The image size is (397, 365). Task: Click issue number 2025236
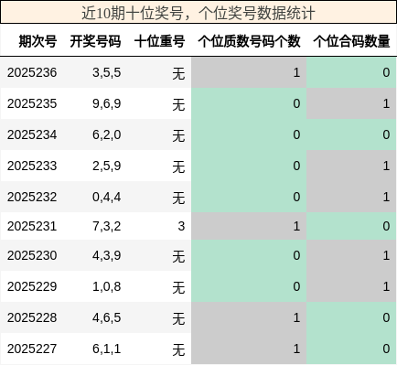[x=32, y=72]
